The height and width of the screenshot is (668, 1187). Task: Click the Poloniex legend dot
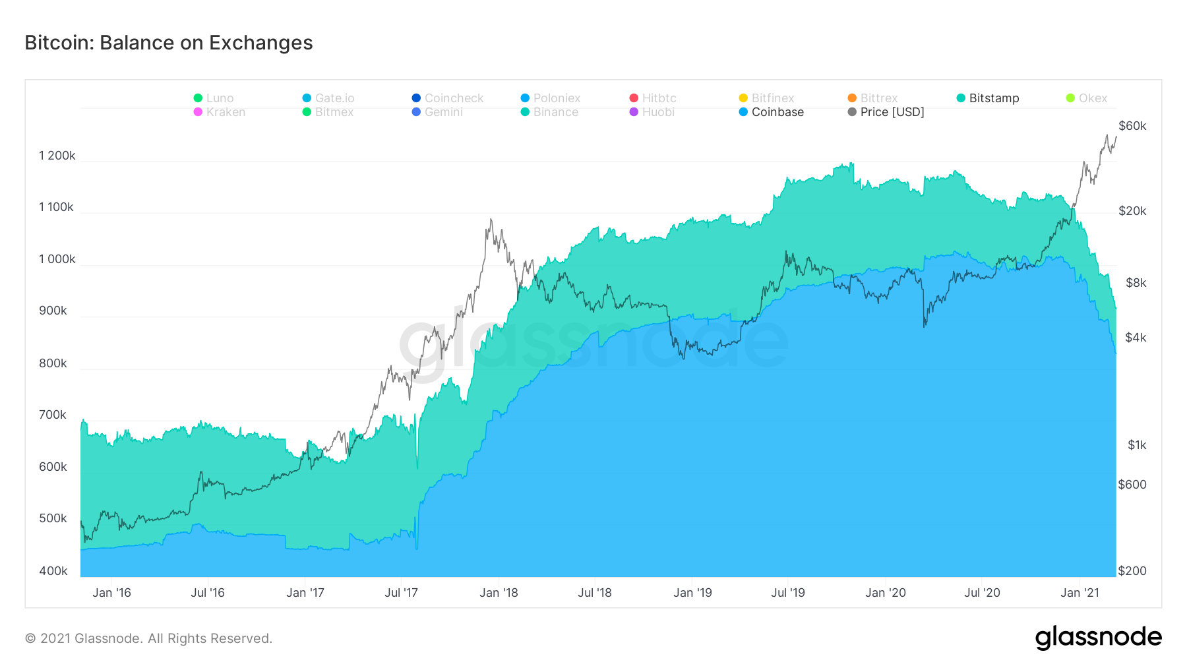pos(525,98)
